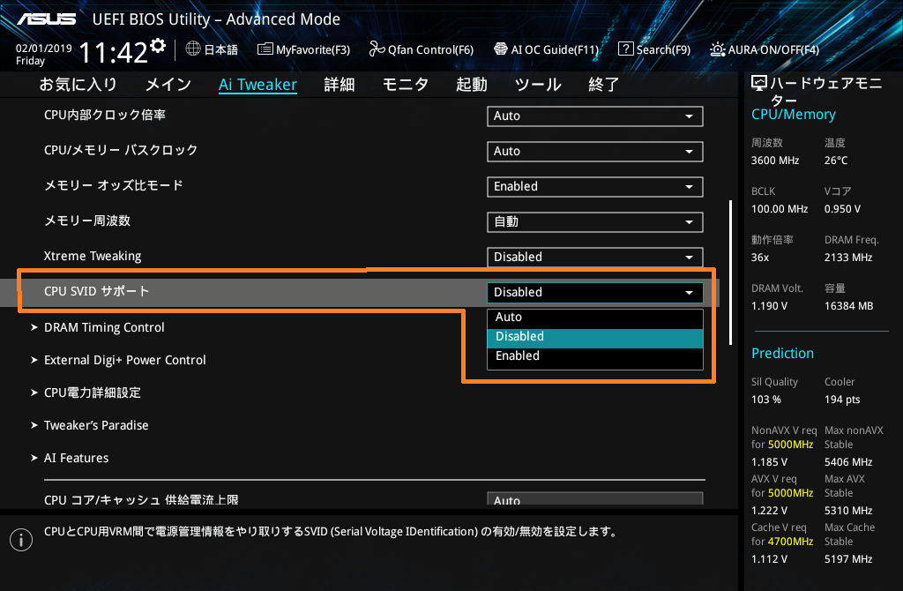Click the Search question mark icon
This screenshot has width=903, height=591.
(625, 49)
